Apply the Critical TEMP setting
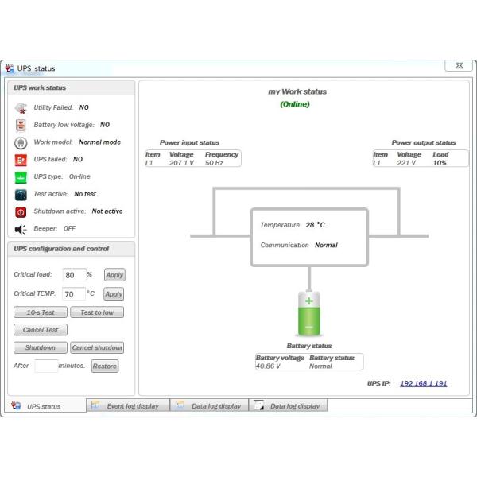Screen dimensions: 477x477 (x=114, y=294)
